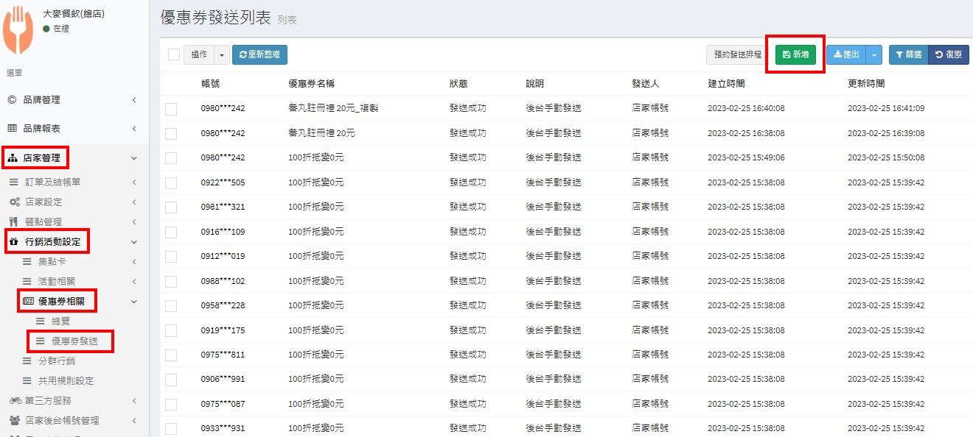Click the green 新增 button

[795, 54]
